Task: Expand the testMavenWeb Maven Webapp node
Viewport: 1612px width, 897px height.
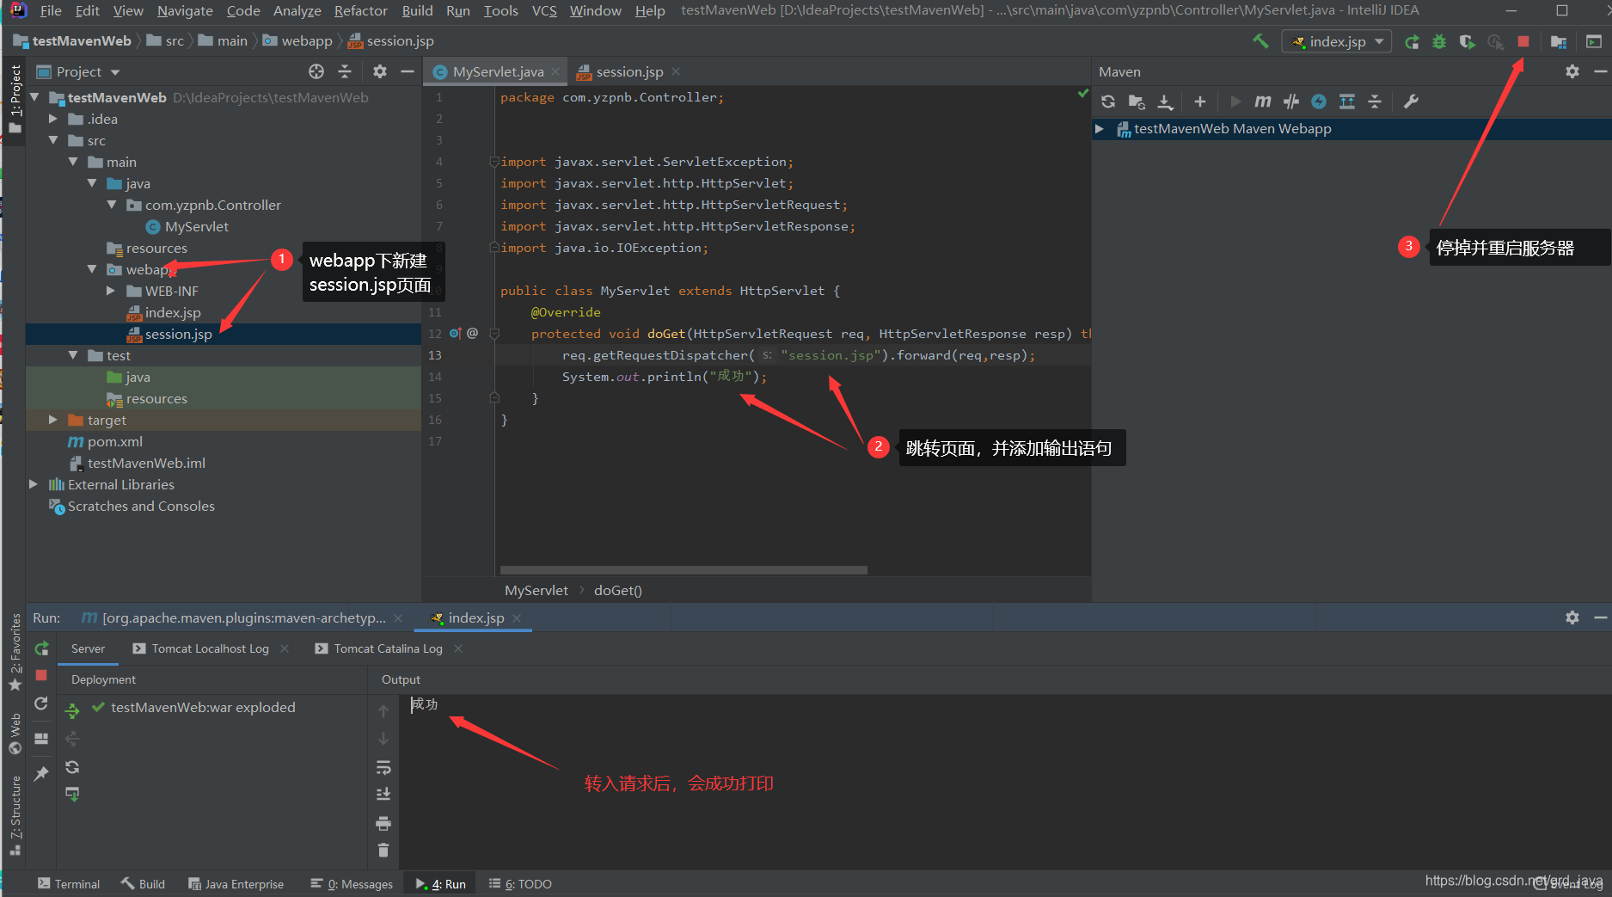Action: tap(1100, 128)
